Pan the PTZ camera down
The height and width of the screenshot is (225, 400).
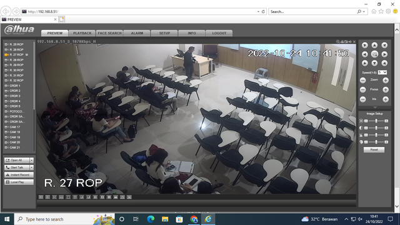click(x=374, y=63)
